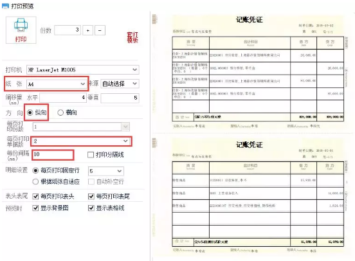Decrease copies with the minus button
Screen dimensions: 355x261
[100, 30]
